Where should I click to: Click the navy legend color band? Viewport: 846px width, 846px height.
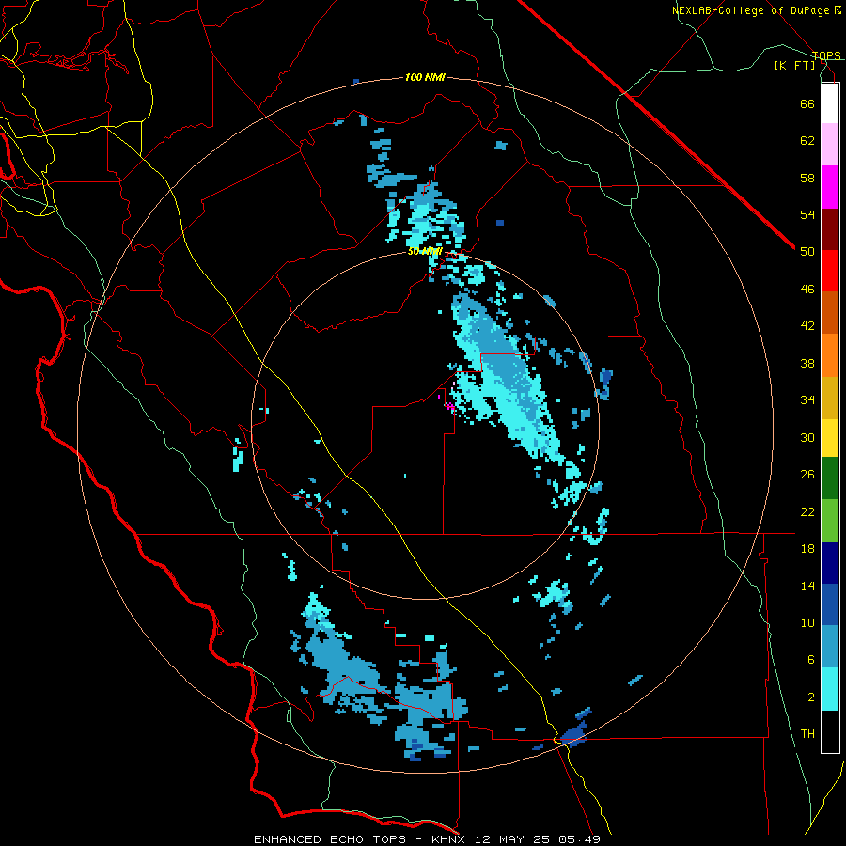830,563
